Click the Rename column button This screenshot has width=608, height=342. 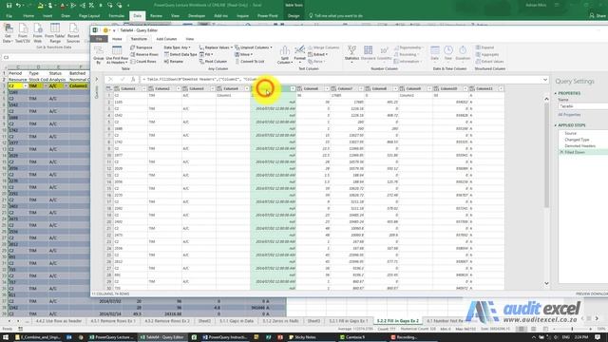pyautogui.click(x=173, y=62)
